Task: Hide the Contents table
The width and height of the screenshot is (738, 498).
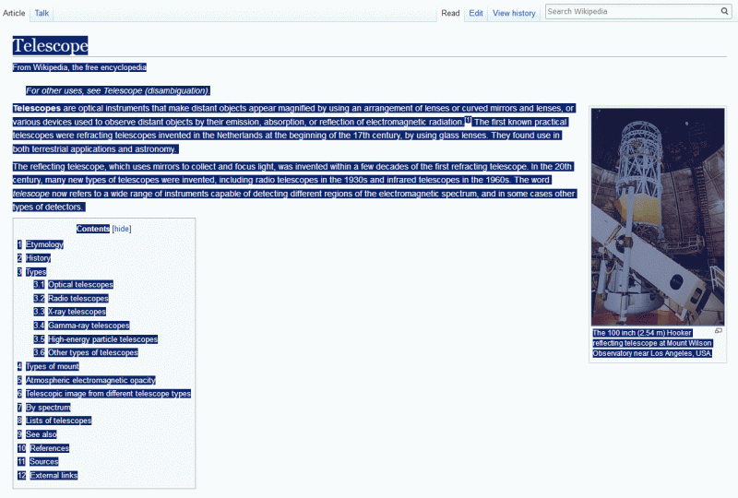Action: [122, 229]
